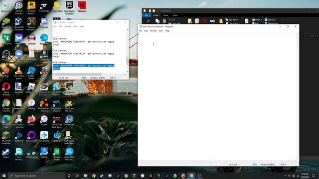This screenshot has height=179, width=319.
Task: Open the Format menu in New Text Document Notepad
Action: (x=153, y=31)
